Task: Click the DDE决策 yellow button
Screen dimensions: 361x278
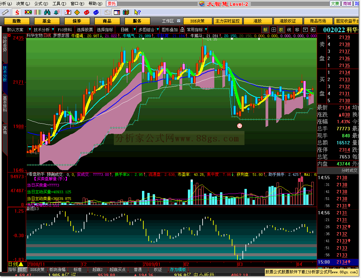Action: pos(197,21)
